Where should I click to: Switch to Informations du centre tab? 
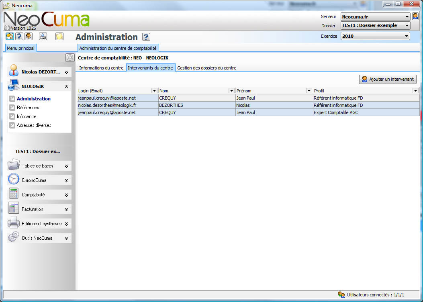click(x=101, y=68)
